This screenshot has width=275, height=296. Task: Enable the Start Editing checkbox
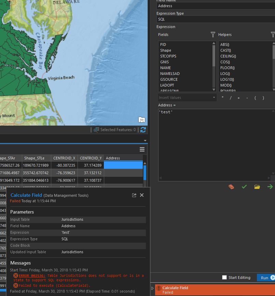224,278
